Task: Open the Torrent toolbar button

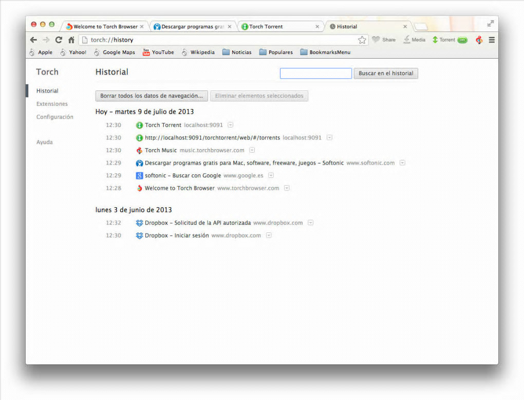Action: coord(443,40)
